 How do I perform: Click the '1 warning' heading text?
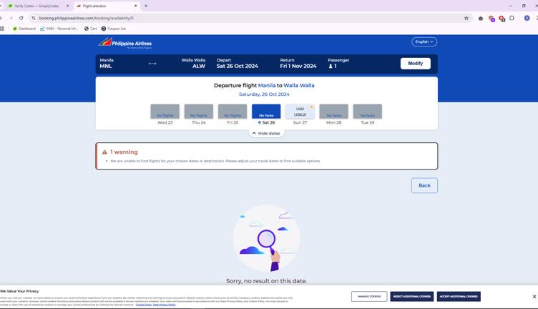point(124,152)
